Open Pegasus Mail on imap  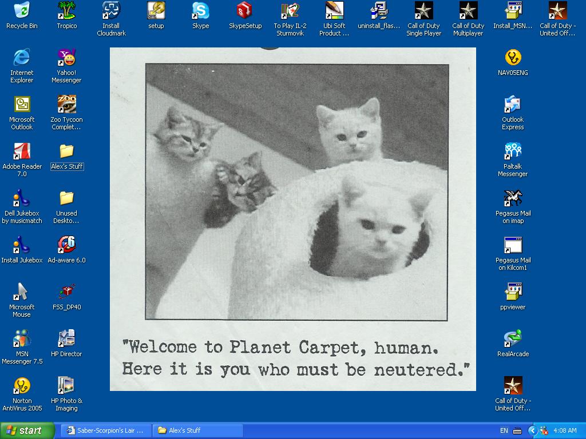point(513,198)
